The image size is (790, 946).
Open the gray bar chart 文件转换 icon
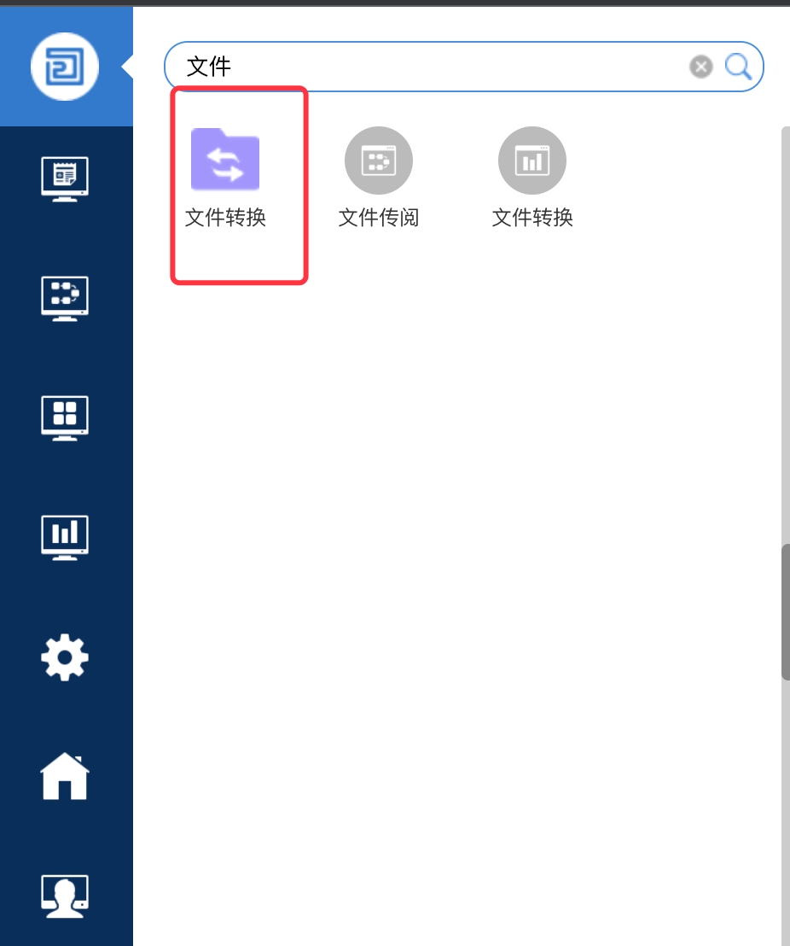click(x=532, y=161)
